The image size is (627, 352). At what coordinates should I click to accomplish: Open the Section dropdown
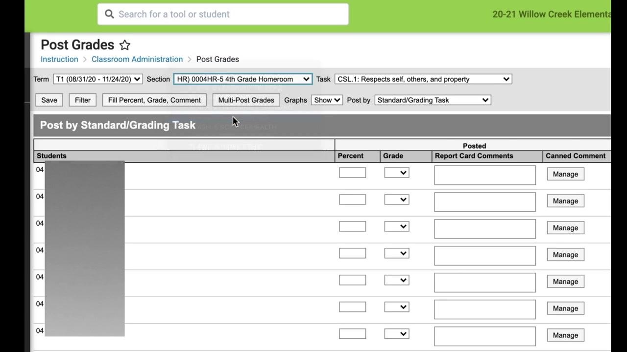[243, 79]
